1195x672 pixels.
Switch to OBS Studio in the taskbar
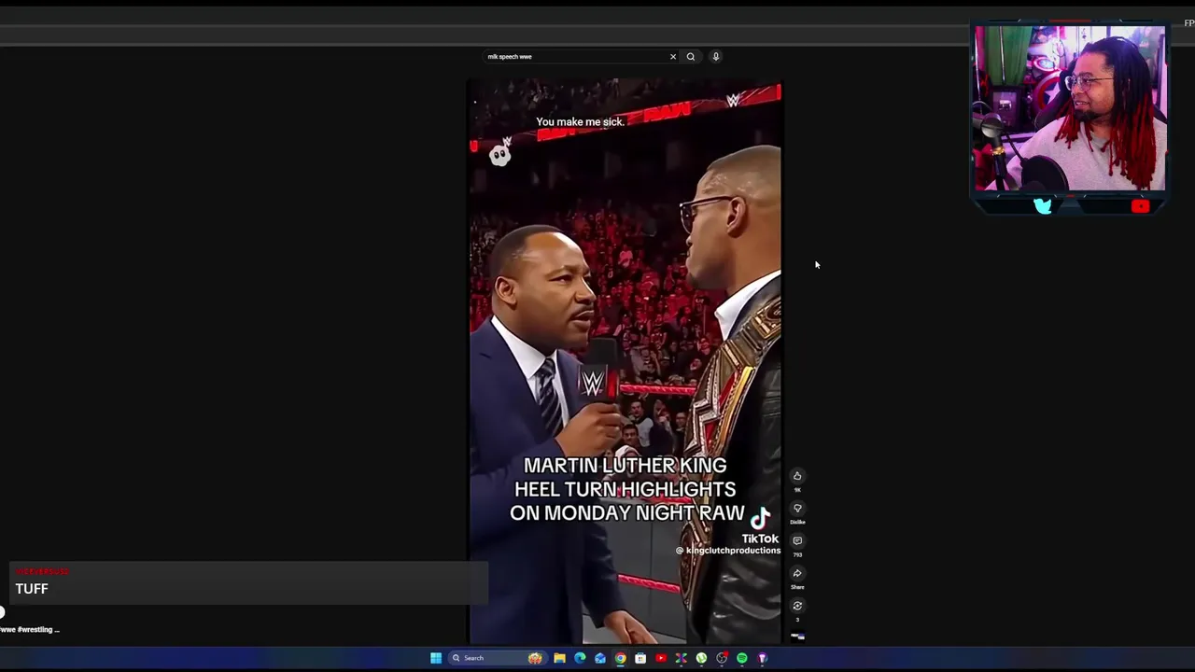coord(722,658)
